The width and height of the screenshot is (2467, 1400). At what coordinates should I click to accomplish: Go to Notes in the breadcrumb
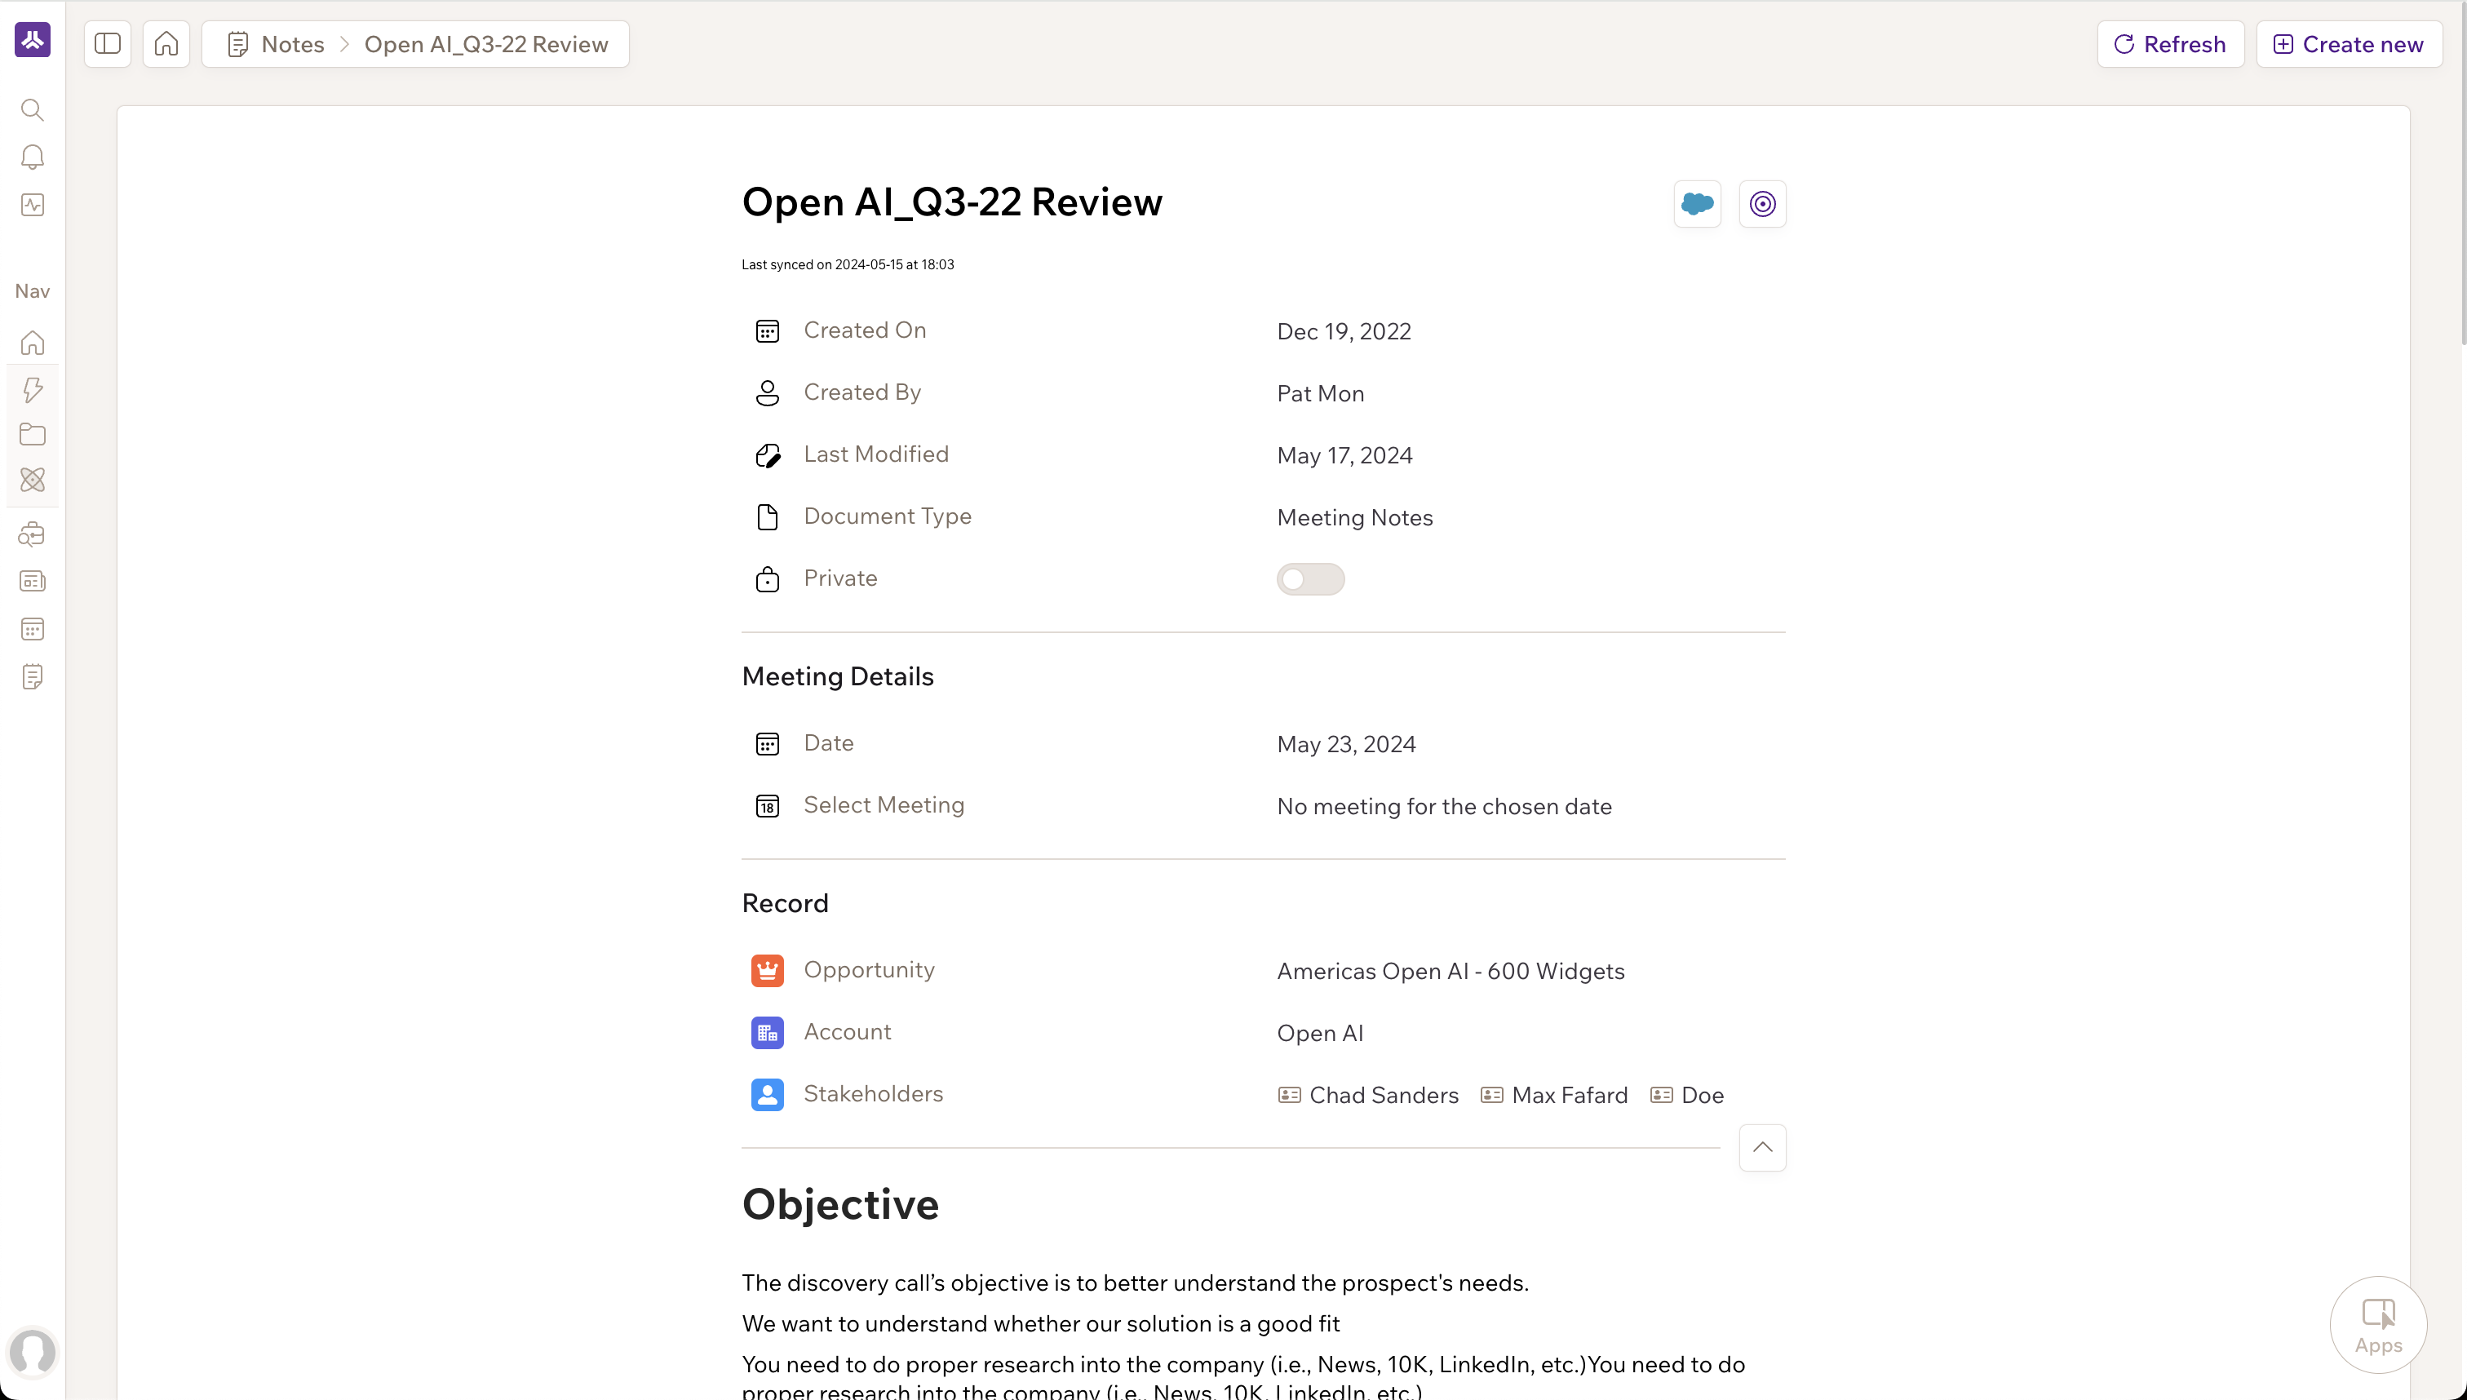[292, 44]
